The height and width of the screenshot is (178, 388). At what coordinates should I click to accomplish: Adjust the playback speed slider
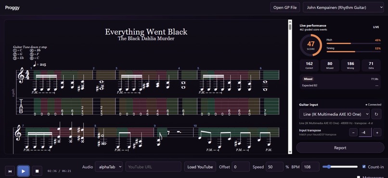tap(340, 167)
